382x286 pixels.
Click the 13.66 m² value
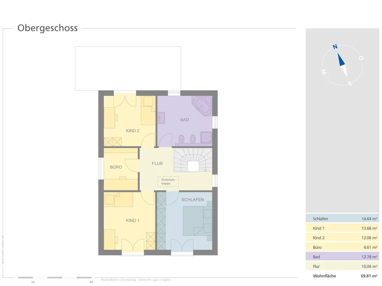pyautogui.click(x=369, y=228)
